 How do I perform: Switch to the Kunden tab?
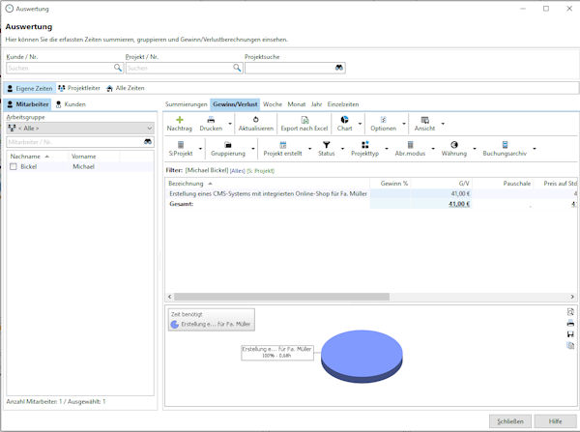(x=71, y=104)
